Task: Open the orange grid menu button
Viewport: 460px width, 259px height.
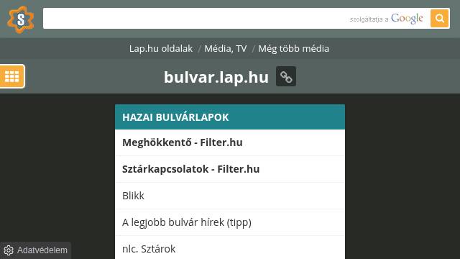Action: pos(12,76)
